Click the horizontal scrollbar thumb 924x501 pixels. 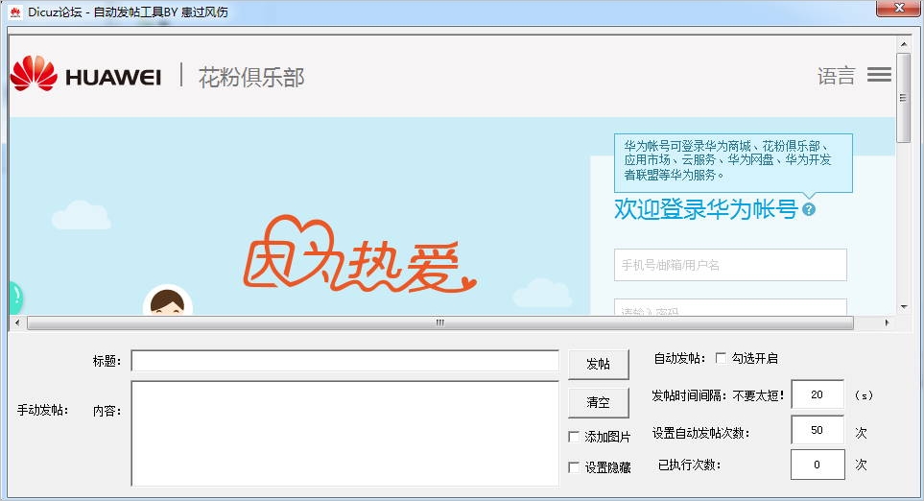(x=440, y=322)
